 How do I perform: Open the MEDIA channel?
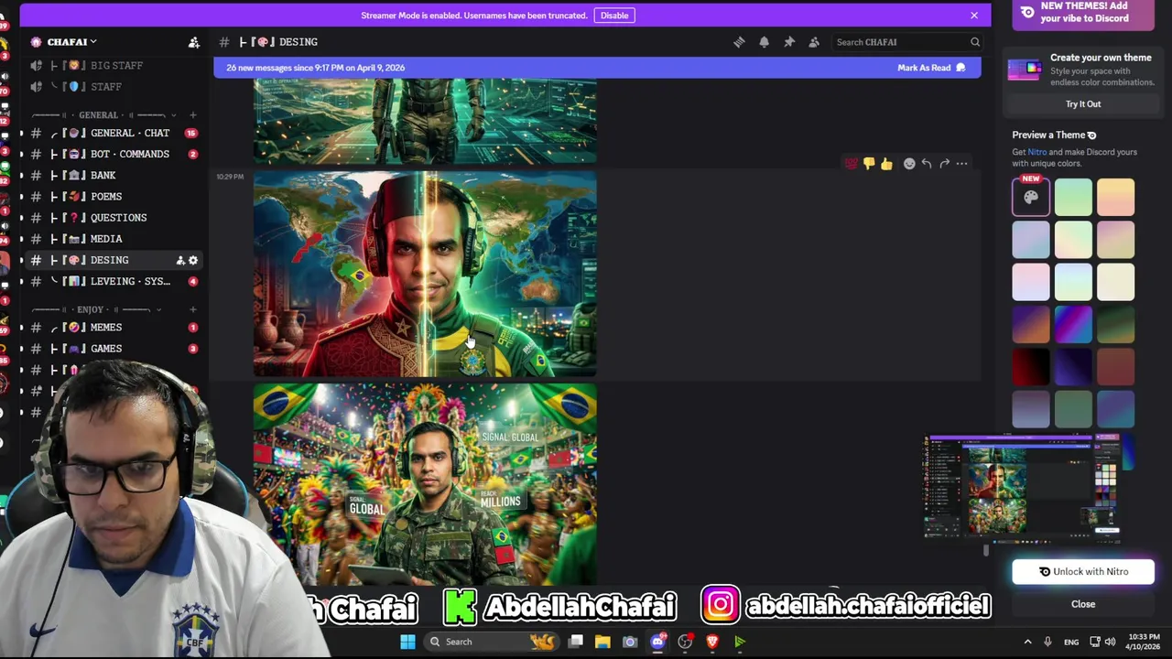pos(114,239)
